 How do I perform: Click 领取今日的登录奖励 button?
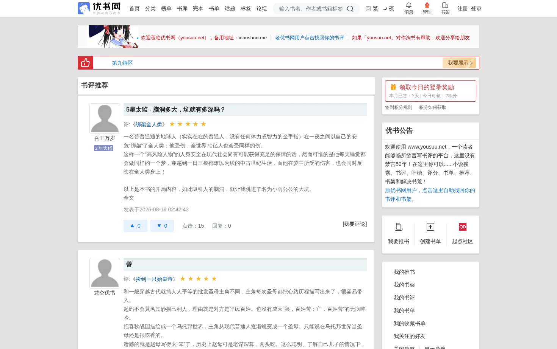pyautogui.click(x=430, y=91)
